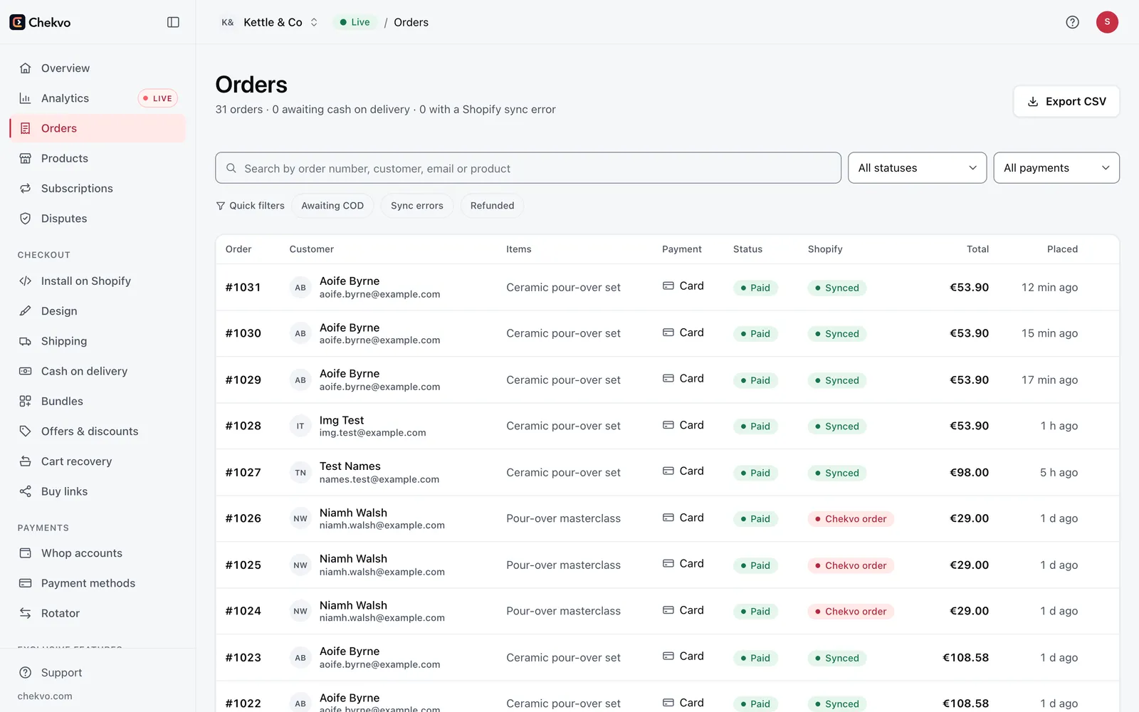
Task: Click the Design pen icon
Action: 26,311
